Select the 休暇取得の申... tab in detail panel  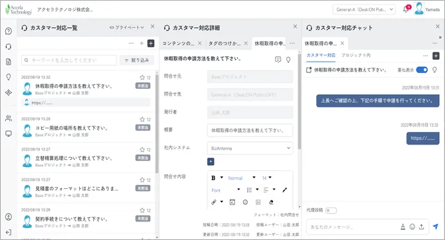[x=269, y=43]
